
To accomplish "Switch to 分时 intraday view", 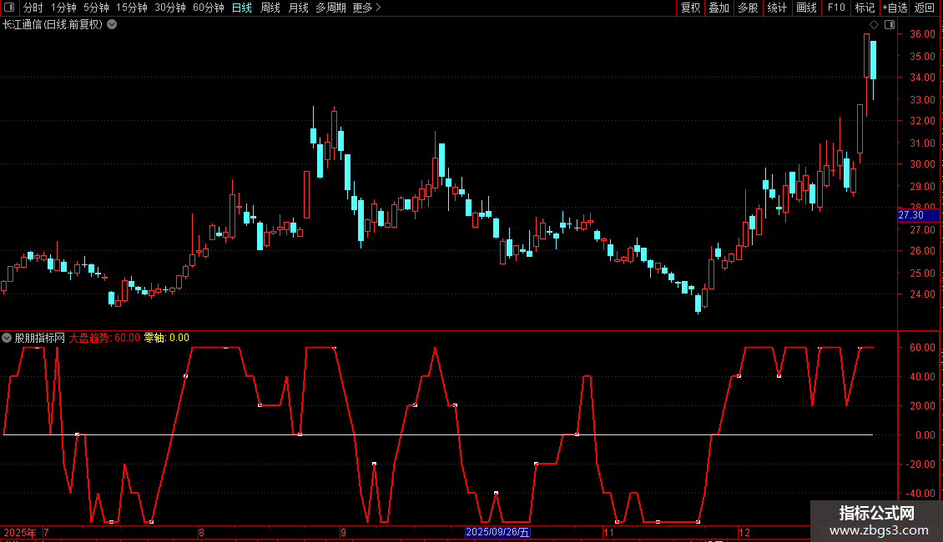I will (x=33, y=8).
